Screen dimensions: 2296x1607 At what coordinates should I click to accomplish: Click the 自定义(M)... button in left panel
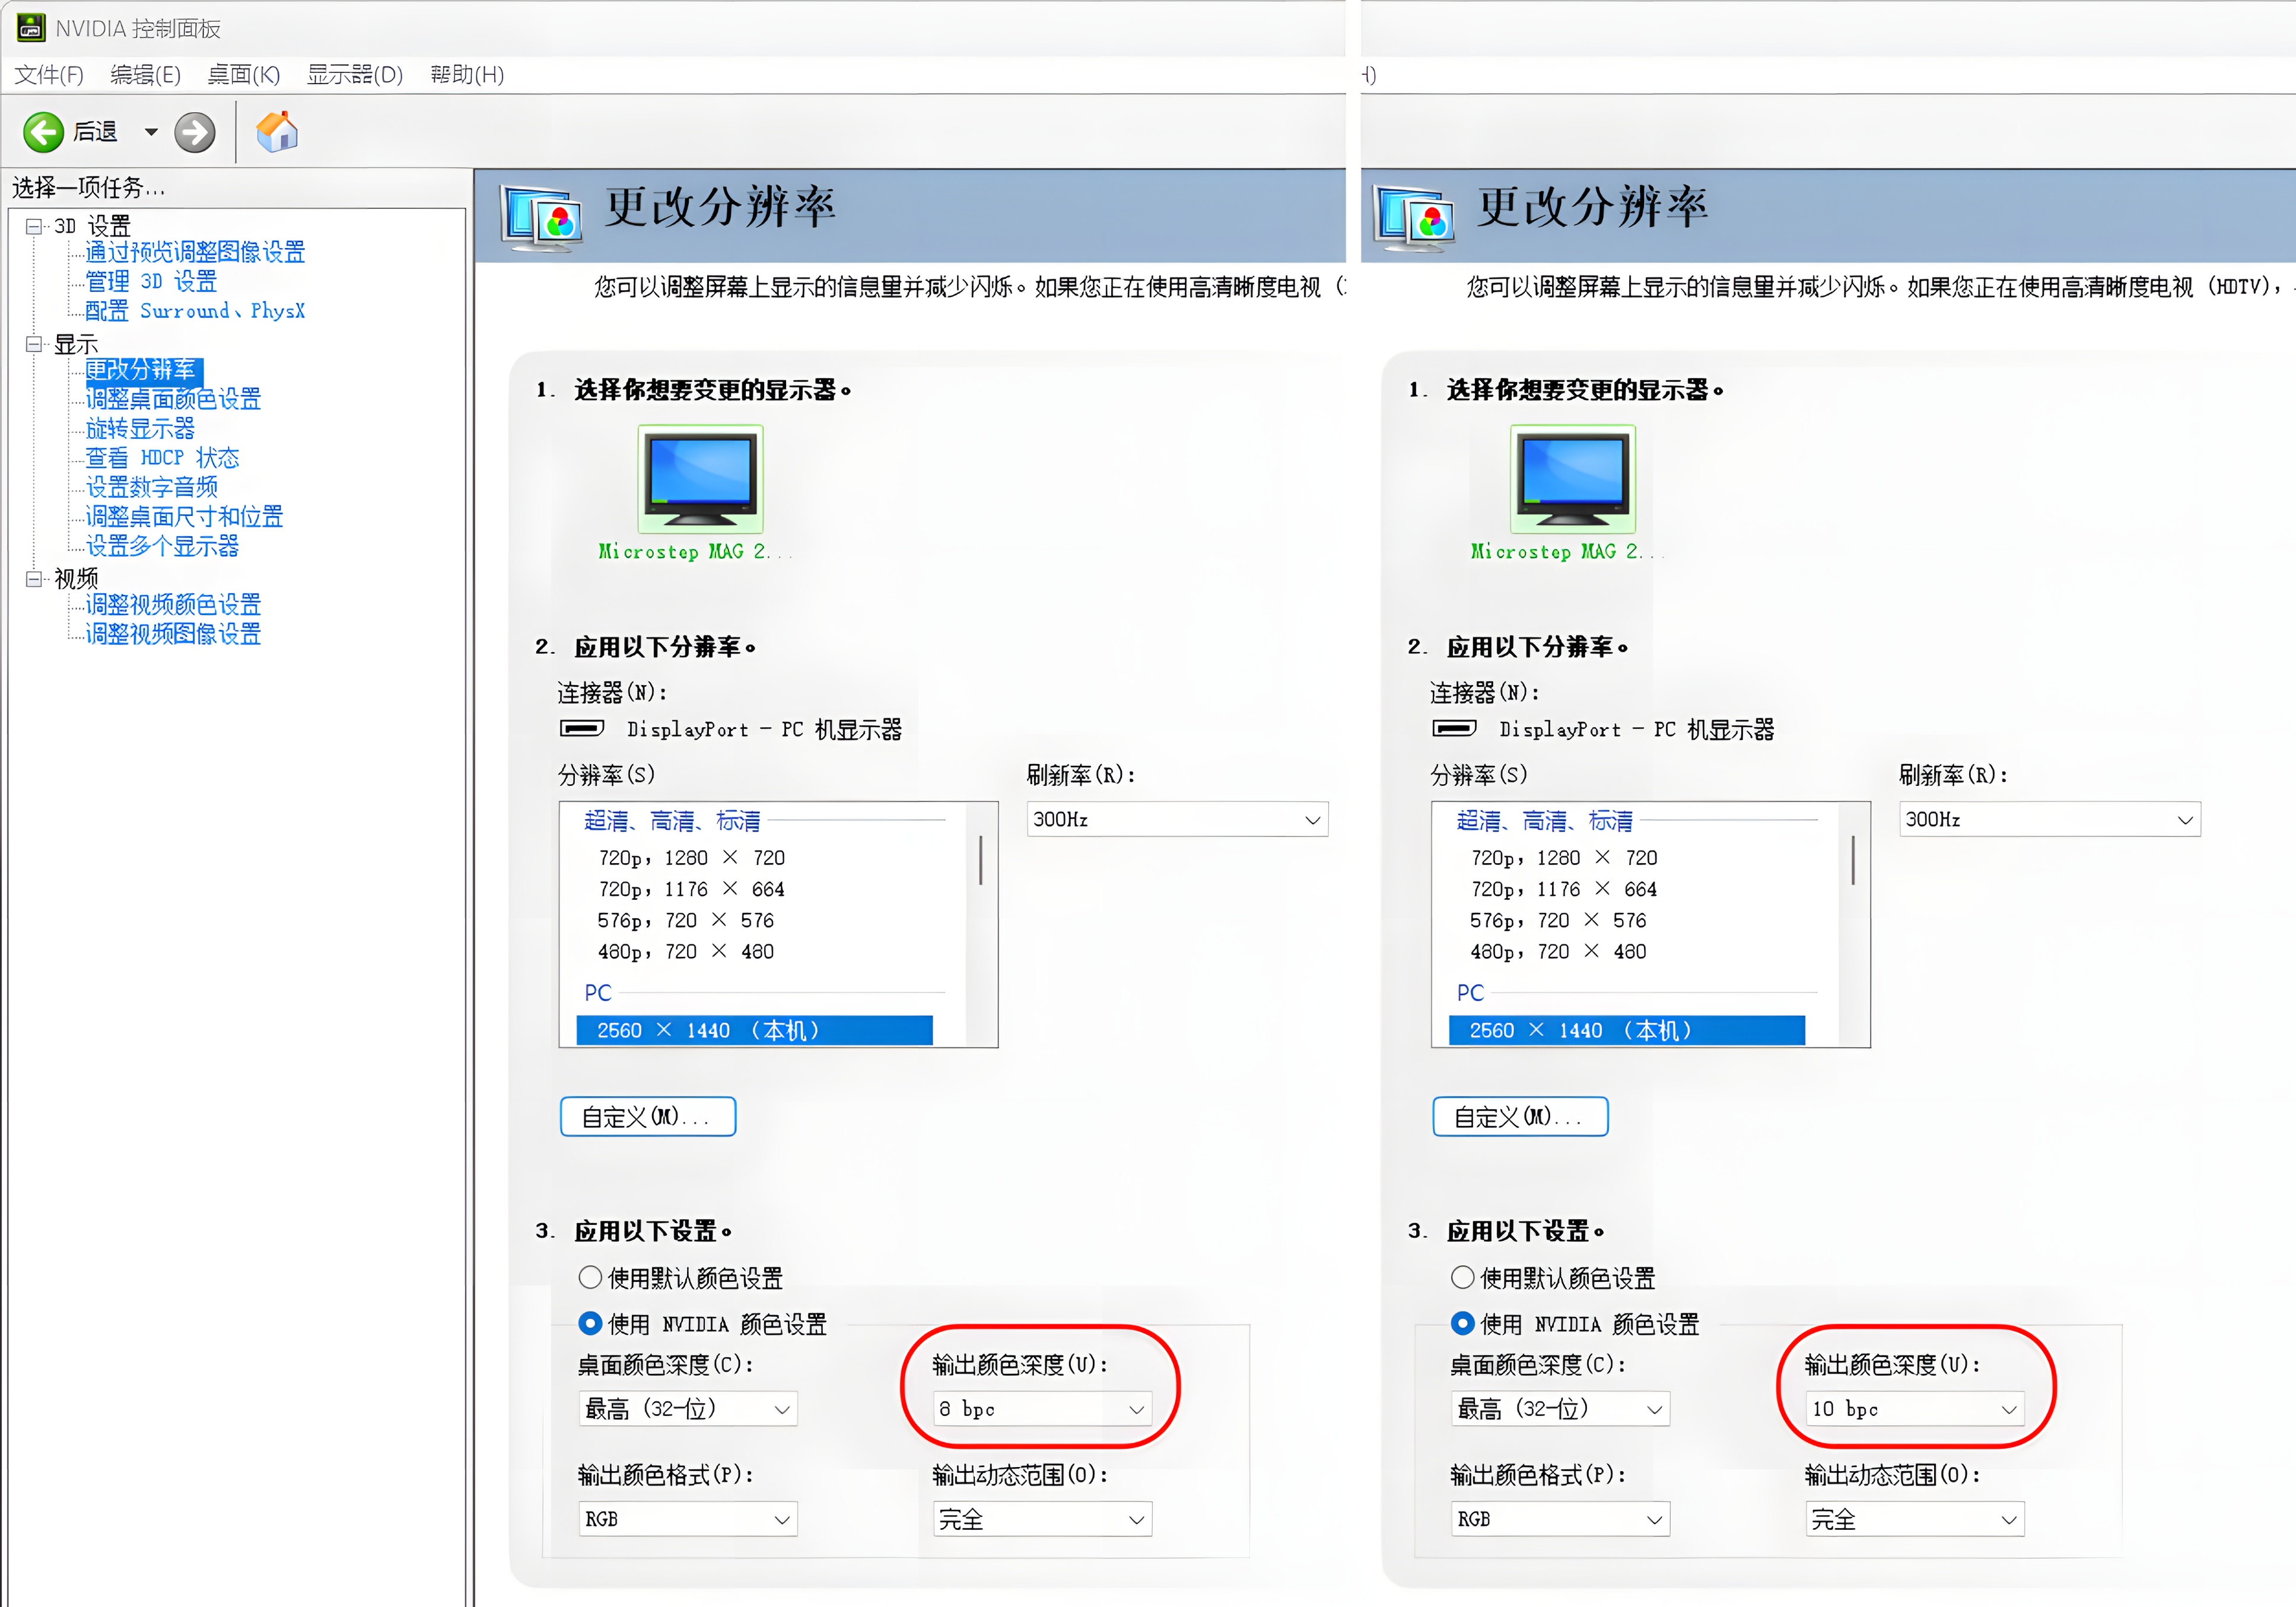[647, 1116]
